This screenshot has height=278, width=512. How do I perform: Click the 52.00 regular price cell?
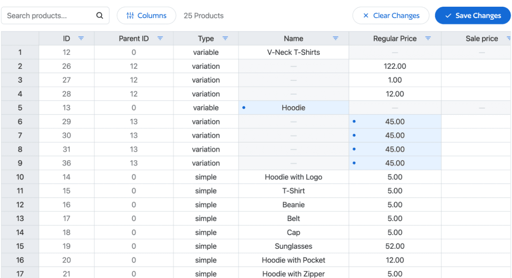395,247
